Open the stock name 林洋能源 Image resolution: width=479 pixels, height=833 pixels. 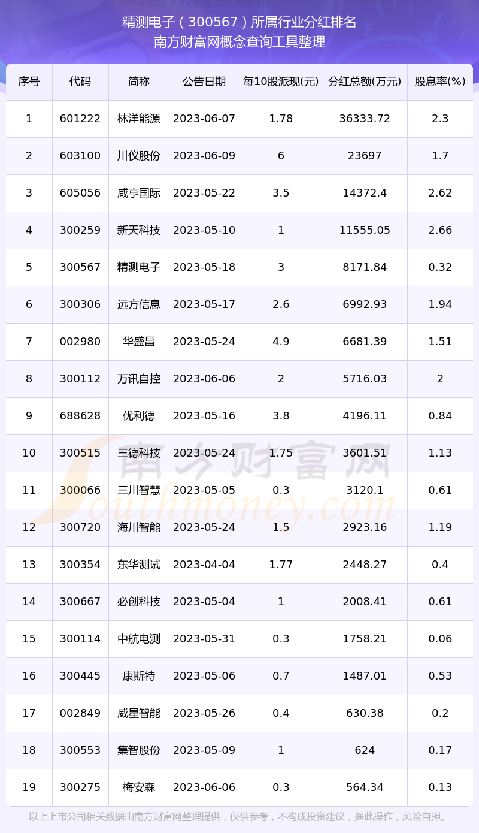tap(139, 119)
